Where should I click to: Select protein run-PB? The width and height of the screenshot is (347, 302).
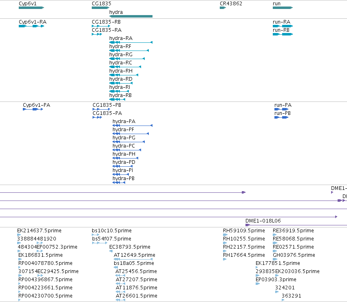click(x=283, y=113)
